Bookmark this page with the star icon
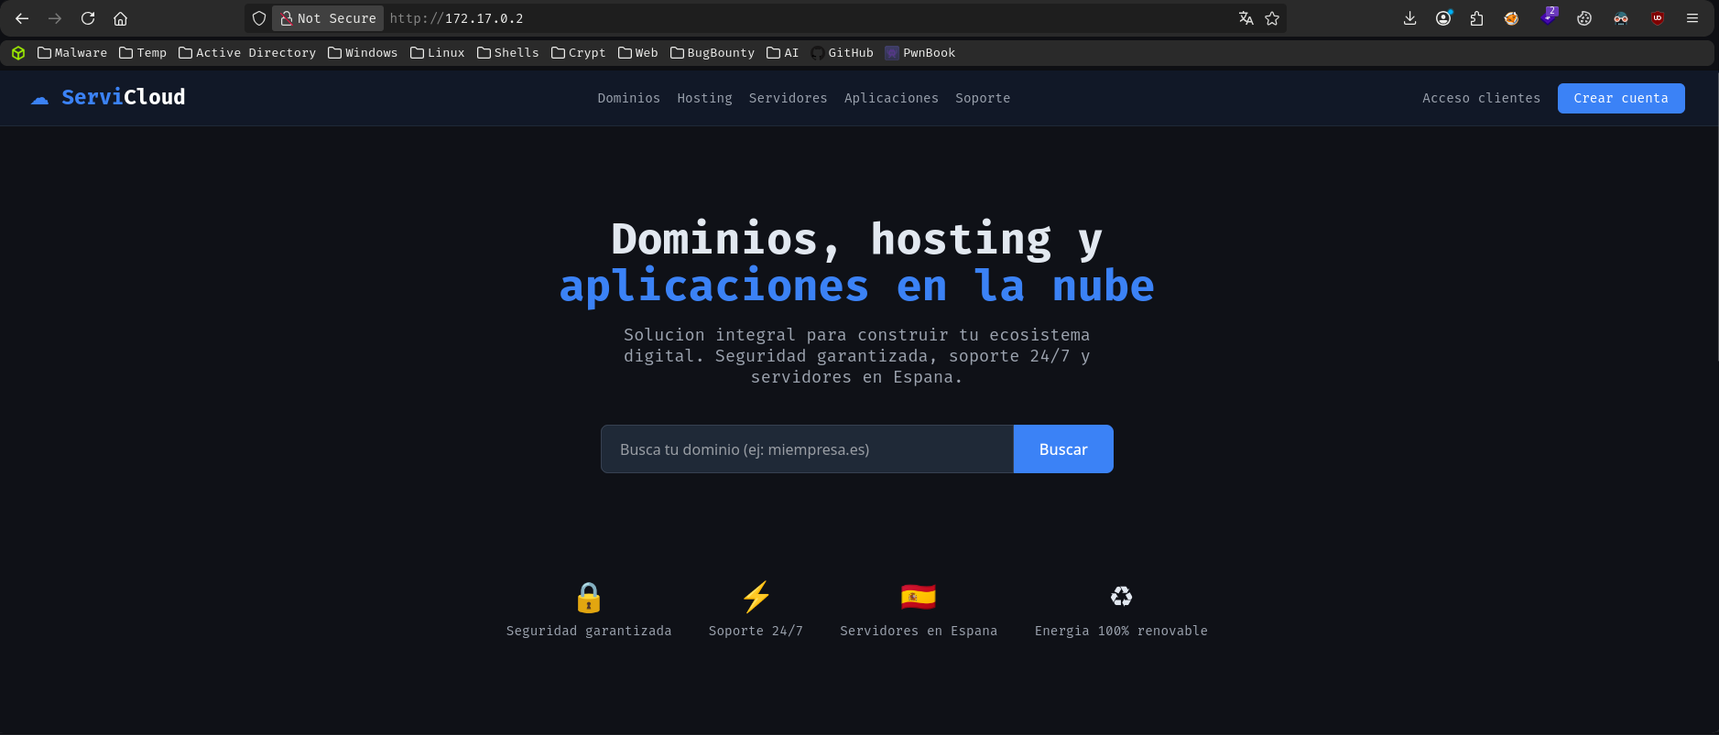 pyautogui.click(x=1272, y=18)
